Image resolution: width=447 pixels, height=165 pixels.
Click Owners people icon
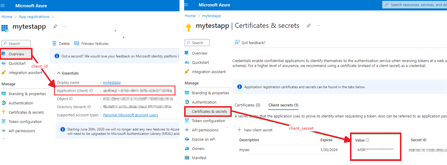[187, 148]
